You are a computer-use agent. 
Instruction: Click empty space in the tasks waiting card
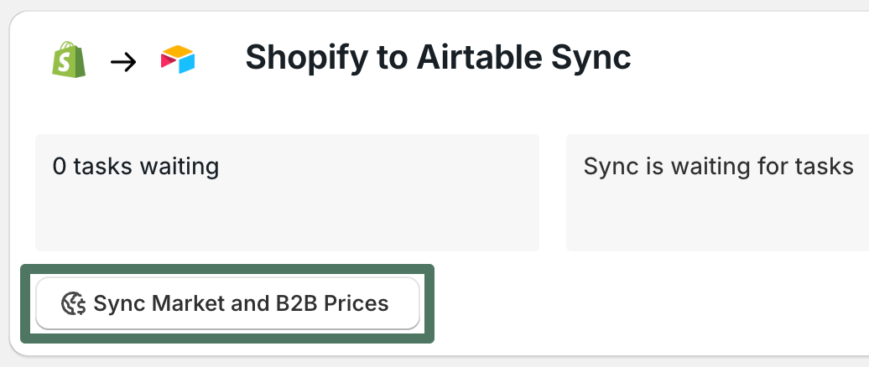[x=285, y=214]
